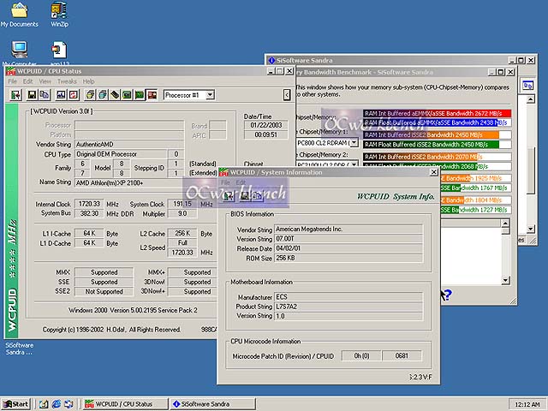Click the exit door icon in WCPUID toolbar
This screenshot has width=548, height=411.
[x=16, y=95]
